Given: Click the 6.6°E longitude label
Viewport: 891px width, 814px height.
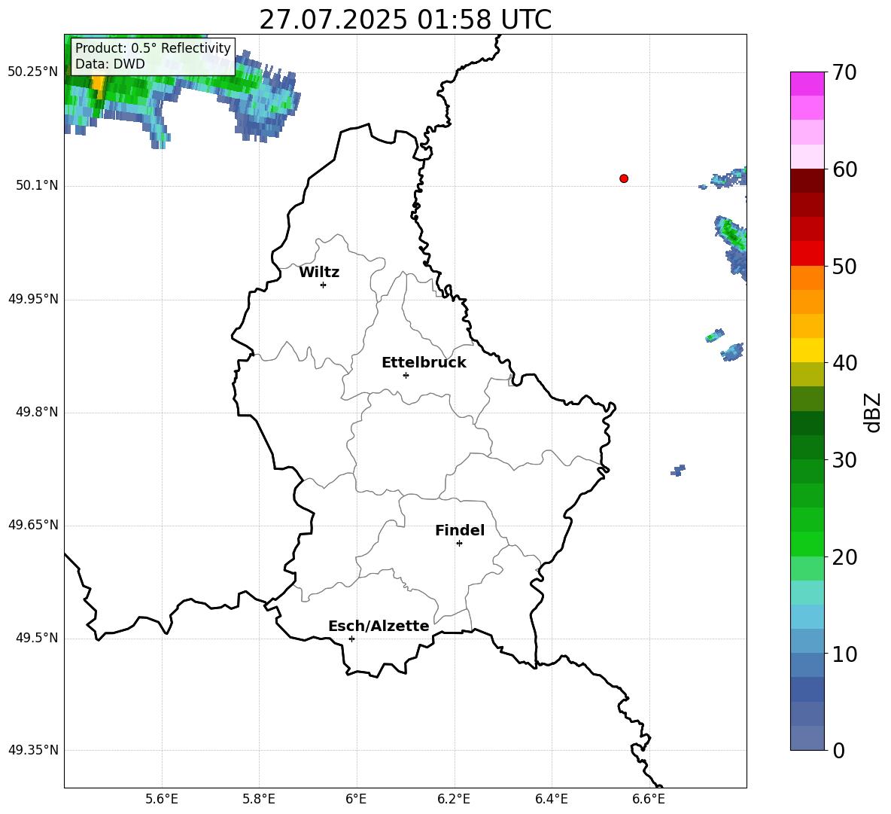Looking at the screenshot, I should coord(649,799).
